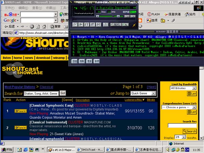Click the Google toolbar 选项 options button
204x153 pixels.
[152, 20]
